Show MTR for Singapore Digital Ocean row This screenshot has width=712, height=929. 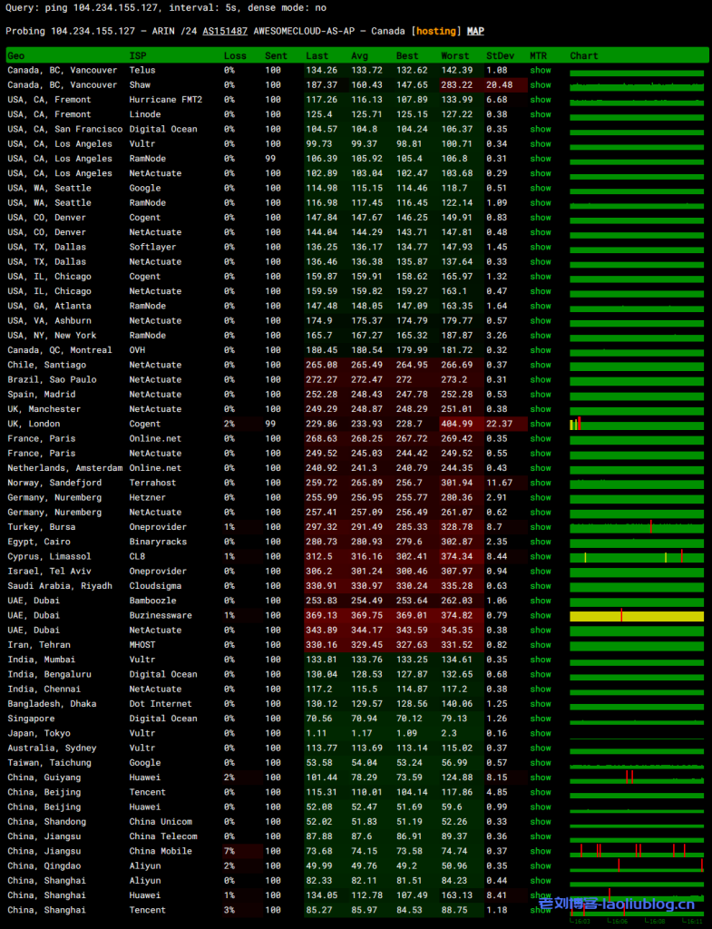(x=541, y=719)
